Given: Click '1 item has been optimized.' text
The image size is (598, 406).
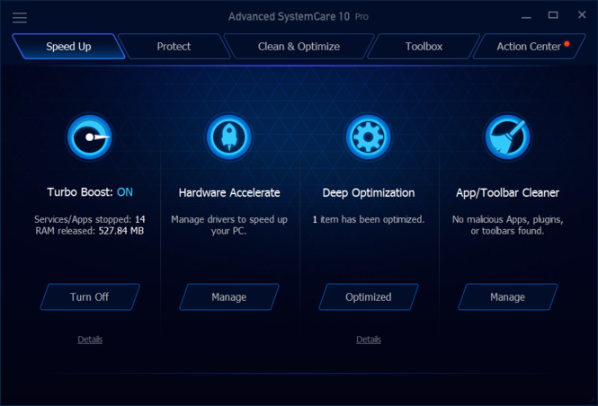Looking at the screenshot, I should pos(369,219).
